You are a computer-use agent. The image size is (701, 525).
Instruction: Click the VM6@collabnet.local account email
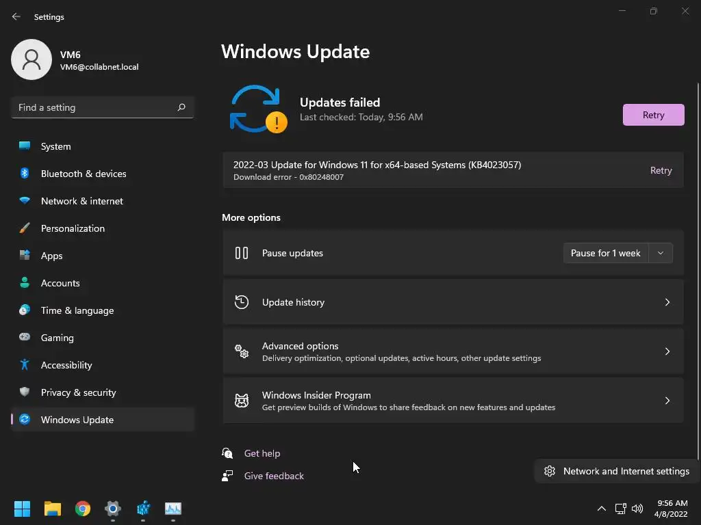99,67
